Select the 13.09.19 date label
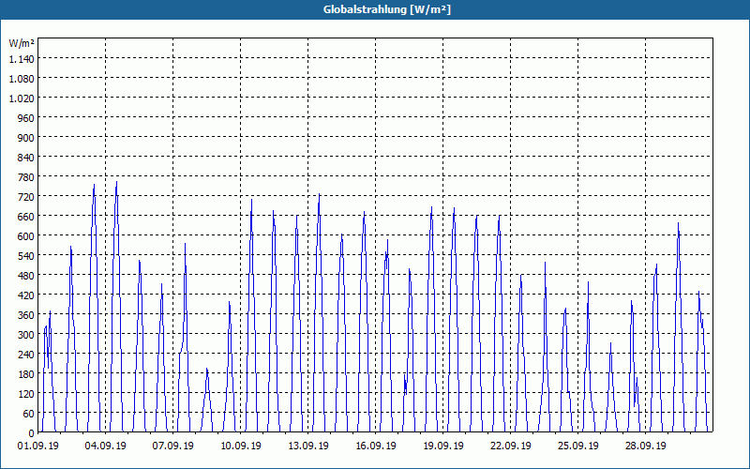The width and height of the screenshot is (750, 469). (x=308, y=446)
